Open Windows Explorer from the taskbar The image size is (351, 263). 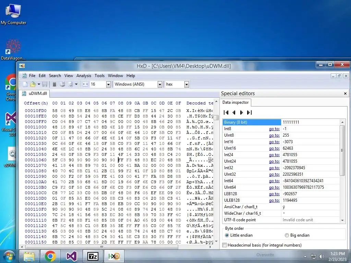(x=29, y=256)
